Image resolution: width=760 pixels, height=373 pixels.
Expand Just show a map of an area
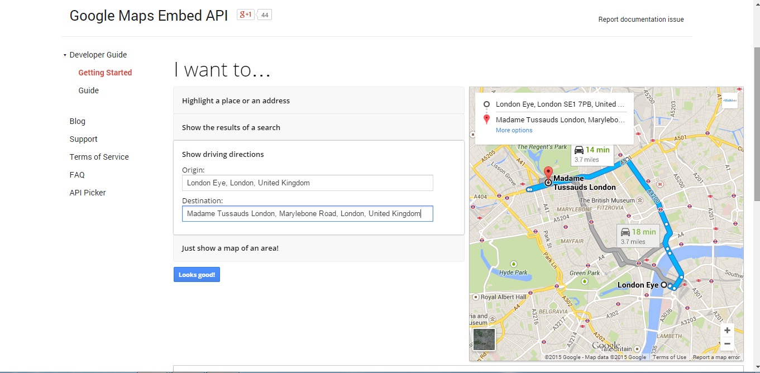[319, 248]
